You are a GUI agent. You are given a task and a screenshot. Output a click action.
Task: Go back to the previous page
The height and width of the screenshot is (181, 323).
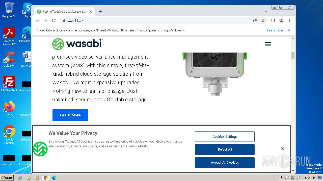click(x=38, y=21)
